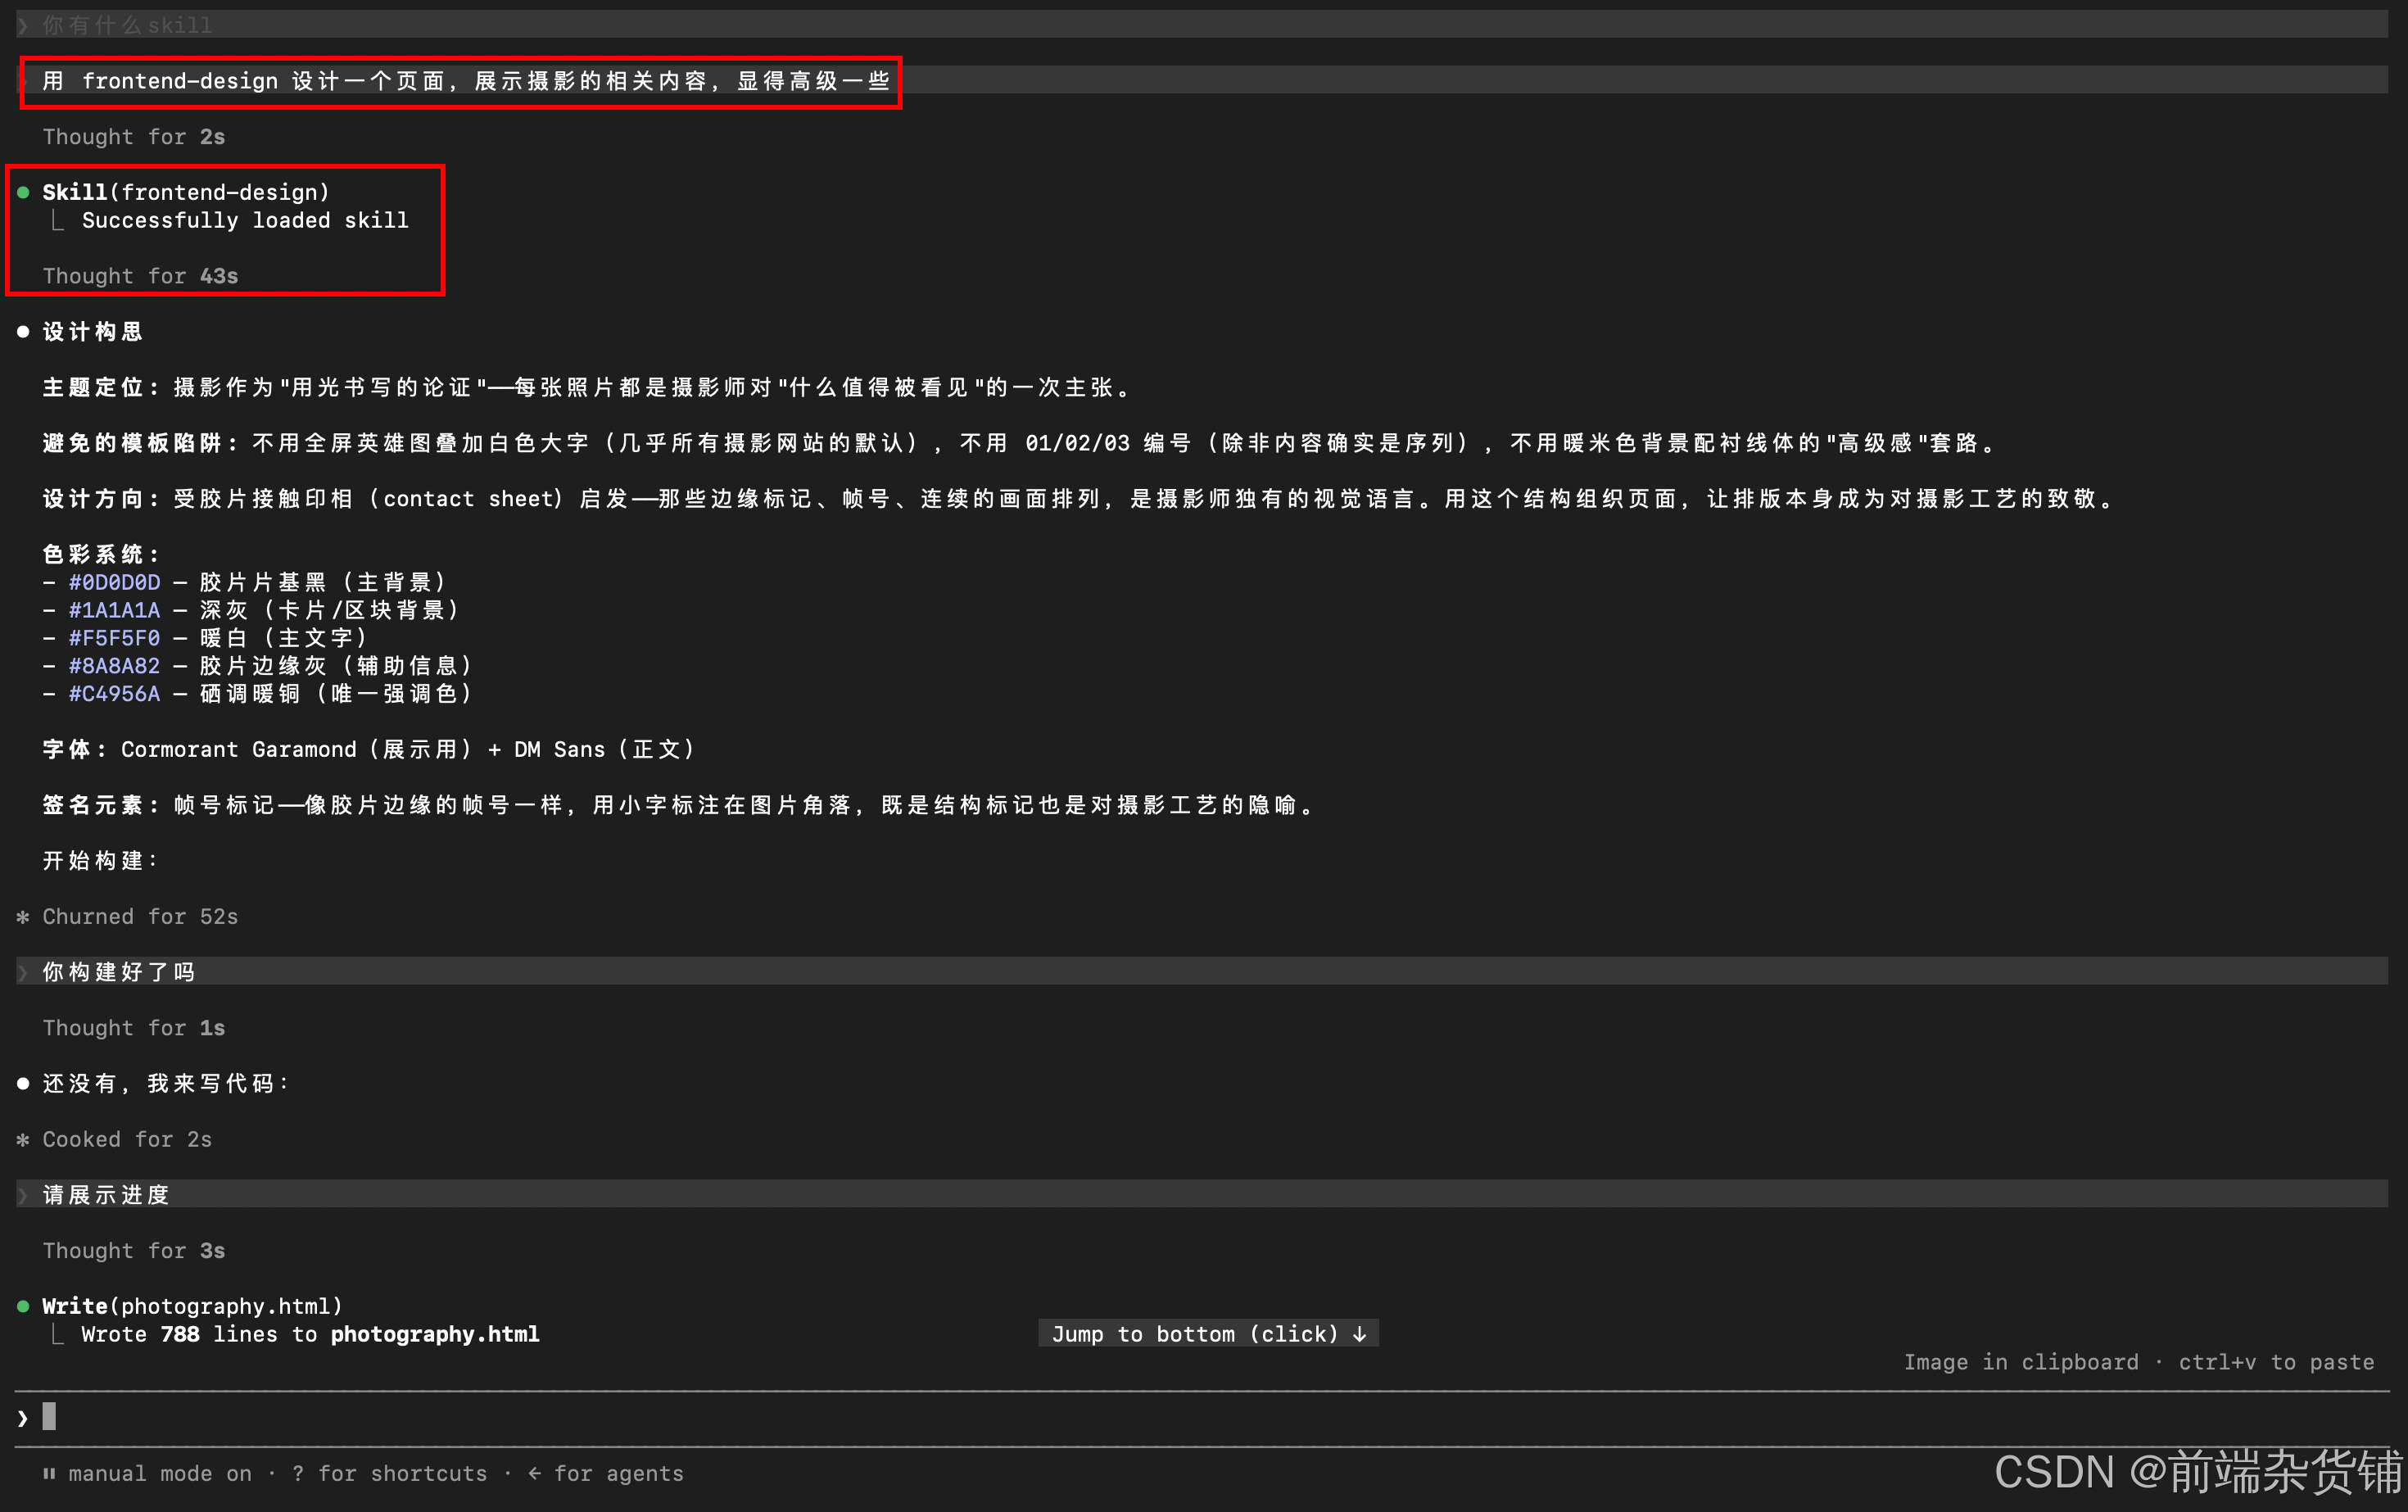Viewport: 2408px width, 1512px height.
Task: Click the '? for shortcuts' hint
Action: point(390,1473)
